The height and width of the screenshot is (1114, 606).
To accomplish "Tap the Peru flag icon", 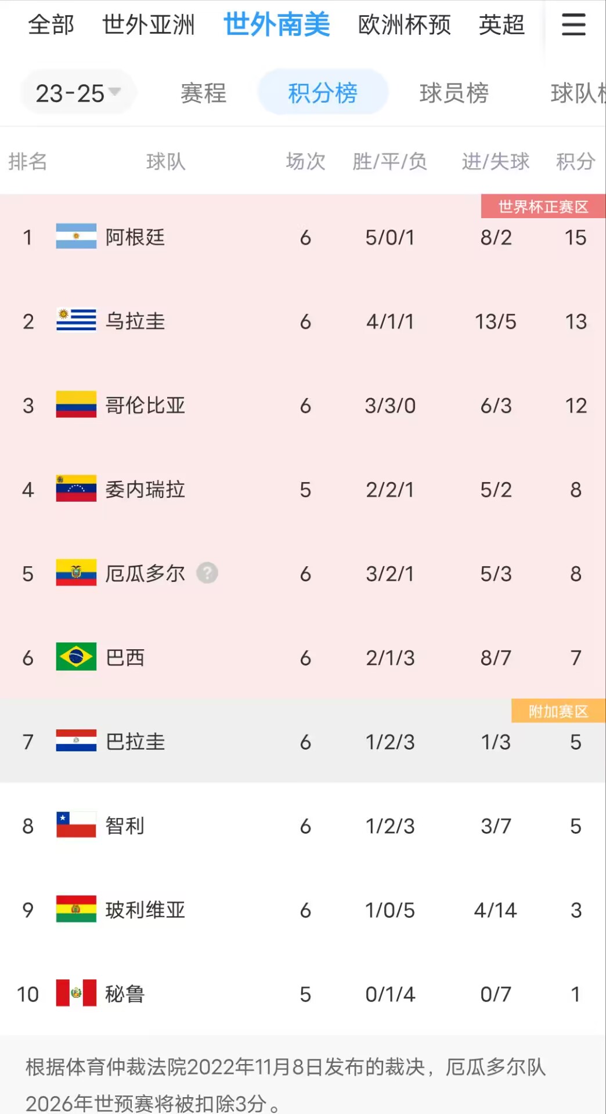I will pyautogui.click(x=76, y=994).
